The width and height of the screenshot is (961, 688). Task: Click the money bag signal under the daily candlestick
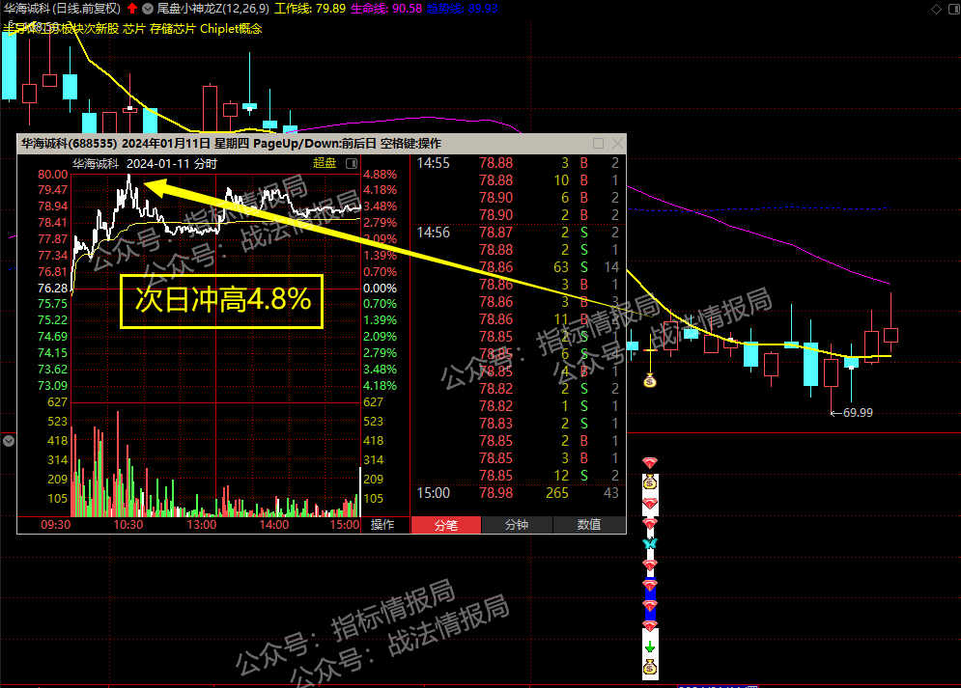point(650,382)
